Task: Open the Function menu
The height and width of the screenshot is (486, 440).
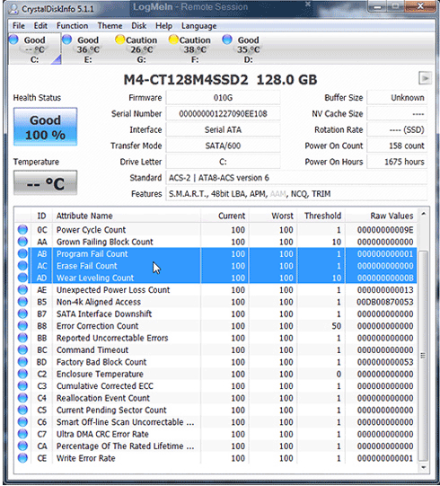Action: coord(72,26)
